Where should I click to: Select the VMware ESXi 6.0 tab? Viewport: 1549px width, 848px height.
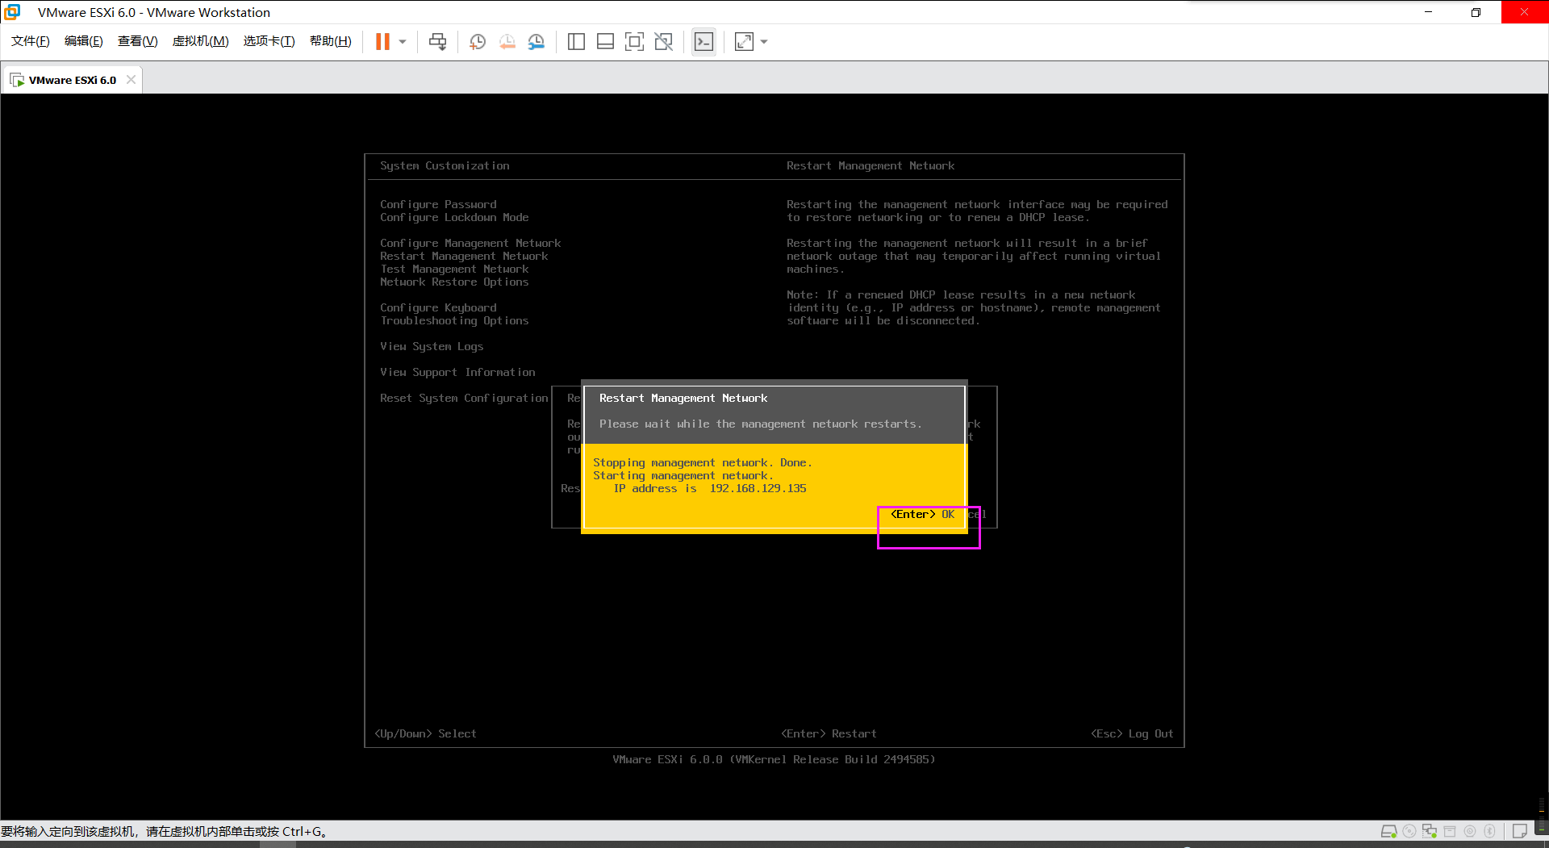[x=72, y=80]
